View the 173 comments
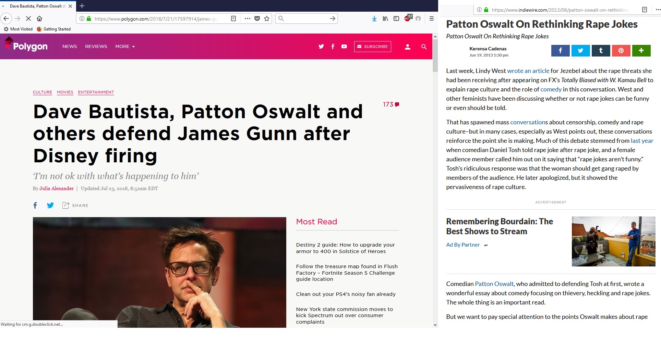Viewport: 661px width, 337px height. [x=391, y=104]
